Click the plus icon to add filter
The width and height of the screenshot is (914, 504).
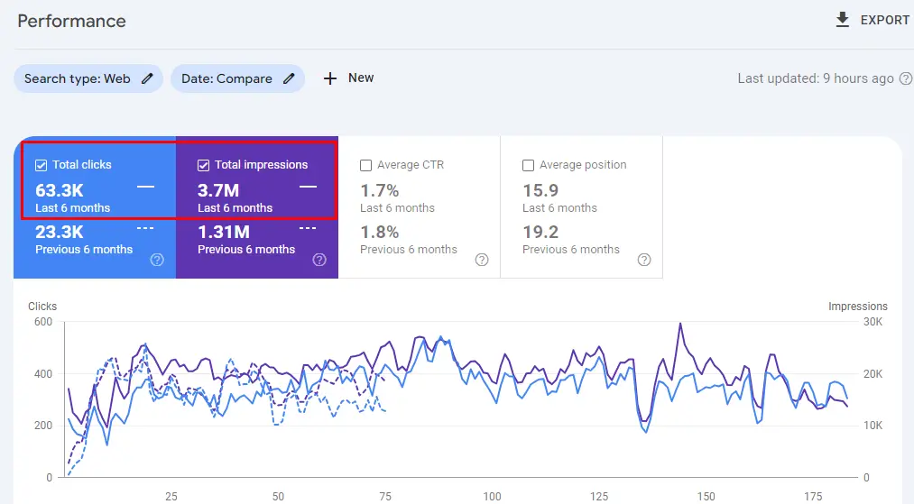point(330,78)
